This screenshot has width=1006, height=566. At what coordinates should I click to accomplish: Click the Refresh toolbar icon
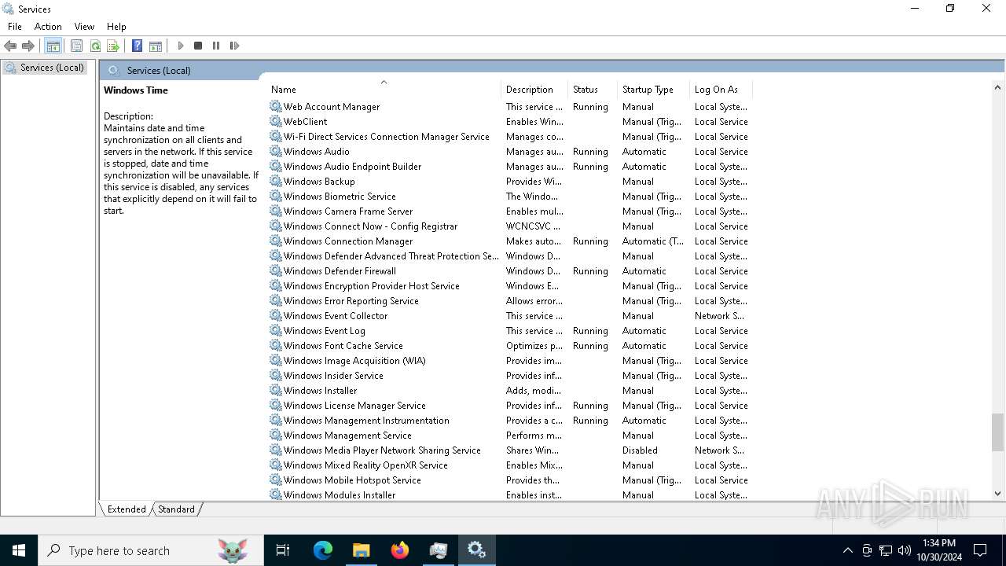95,46
